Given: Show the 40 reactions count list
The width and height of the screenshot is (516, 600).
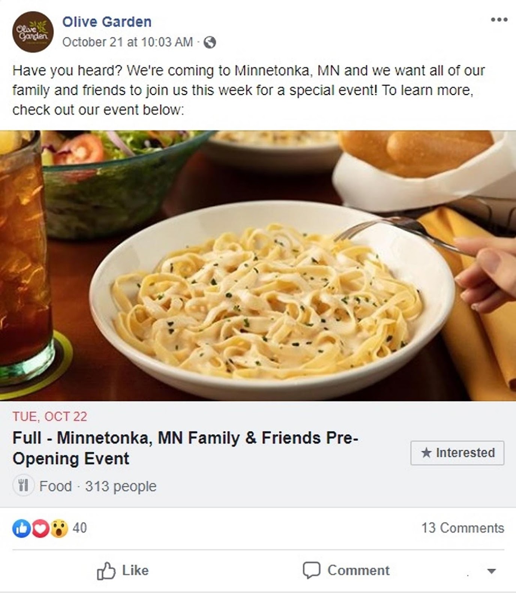Looking at the screenshot, I should coord(79,528).
